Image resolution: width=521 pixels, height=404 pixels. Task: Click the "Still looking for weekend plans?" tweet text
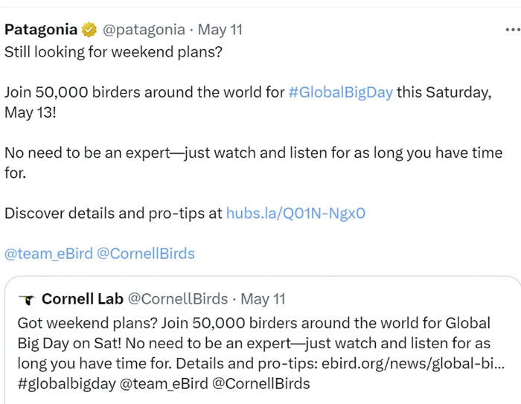[x=113, y=52]
